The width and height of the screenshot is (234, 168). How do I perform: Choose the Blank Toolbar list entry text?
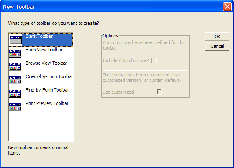tap(39, 36)
